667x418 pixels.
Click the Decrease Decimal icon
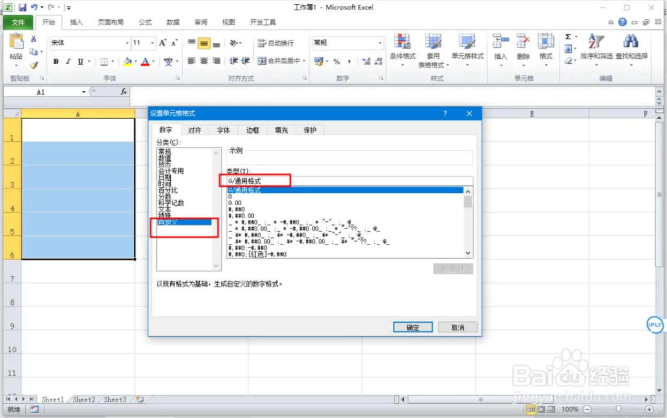click(x=378, y=61)
